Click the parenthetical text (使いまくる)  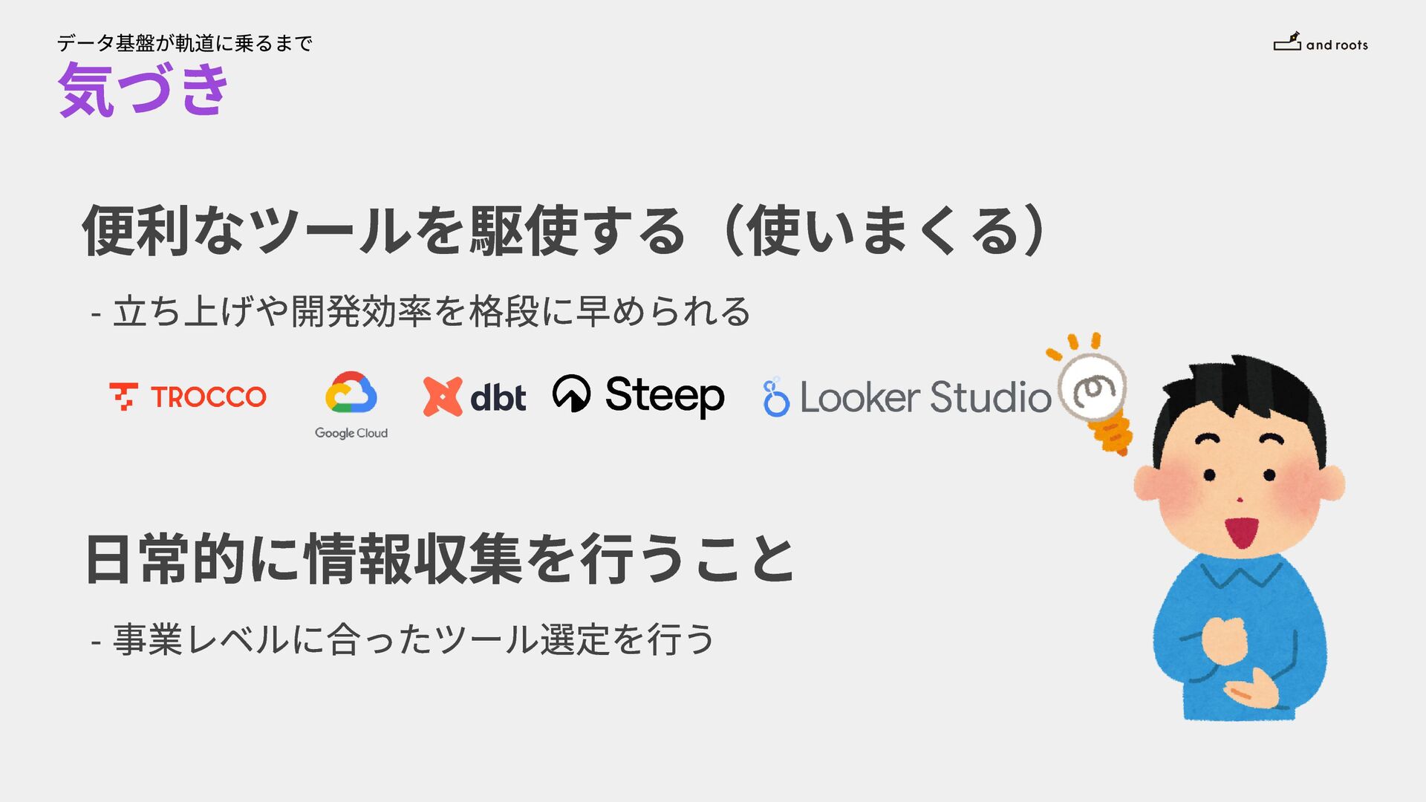click(884, 231)
